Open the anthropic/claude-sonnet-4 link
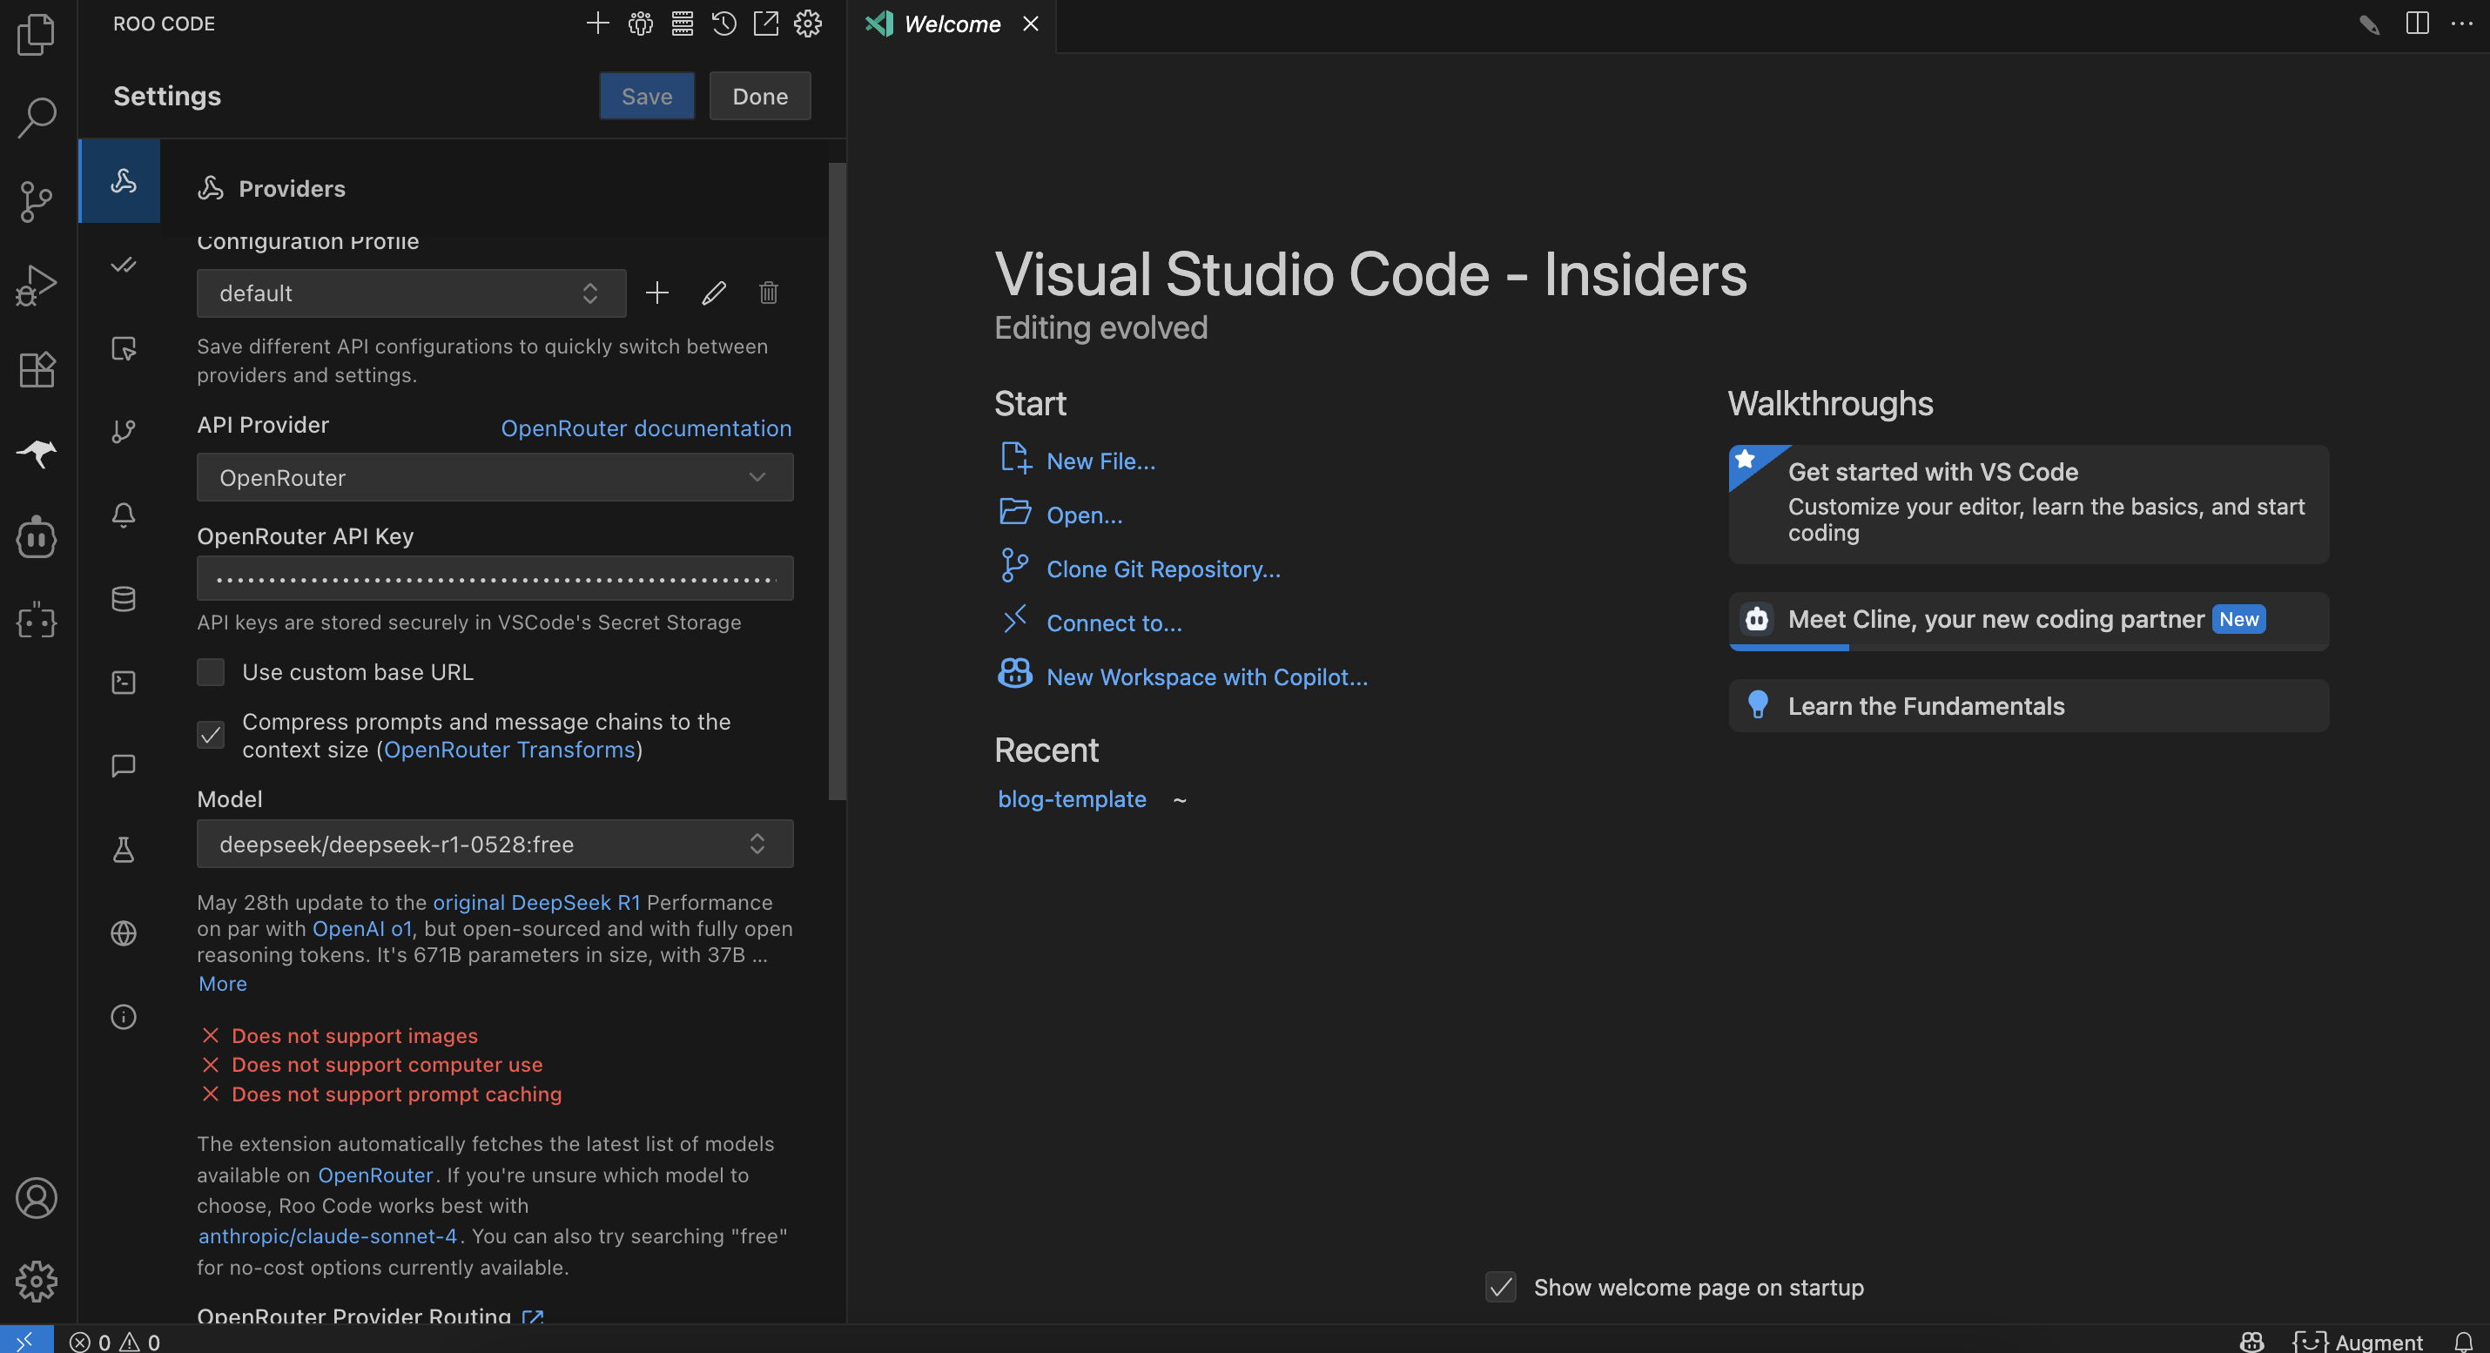2490x1353 pixels. point(327,1236)
